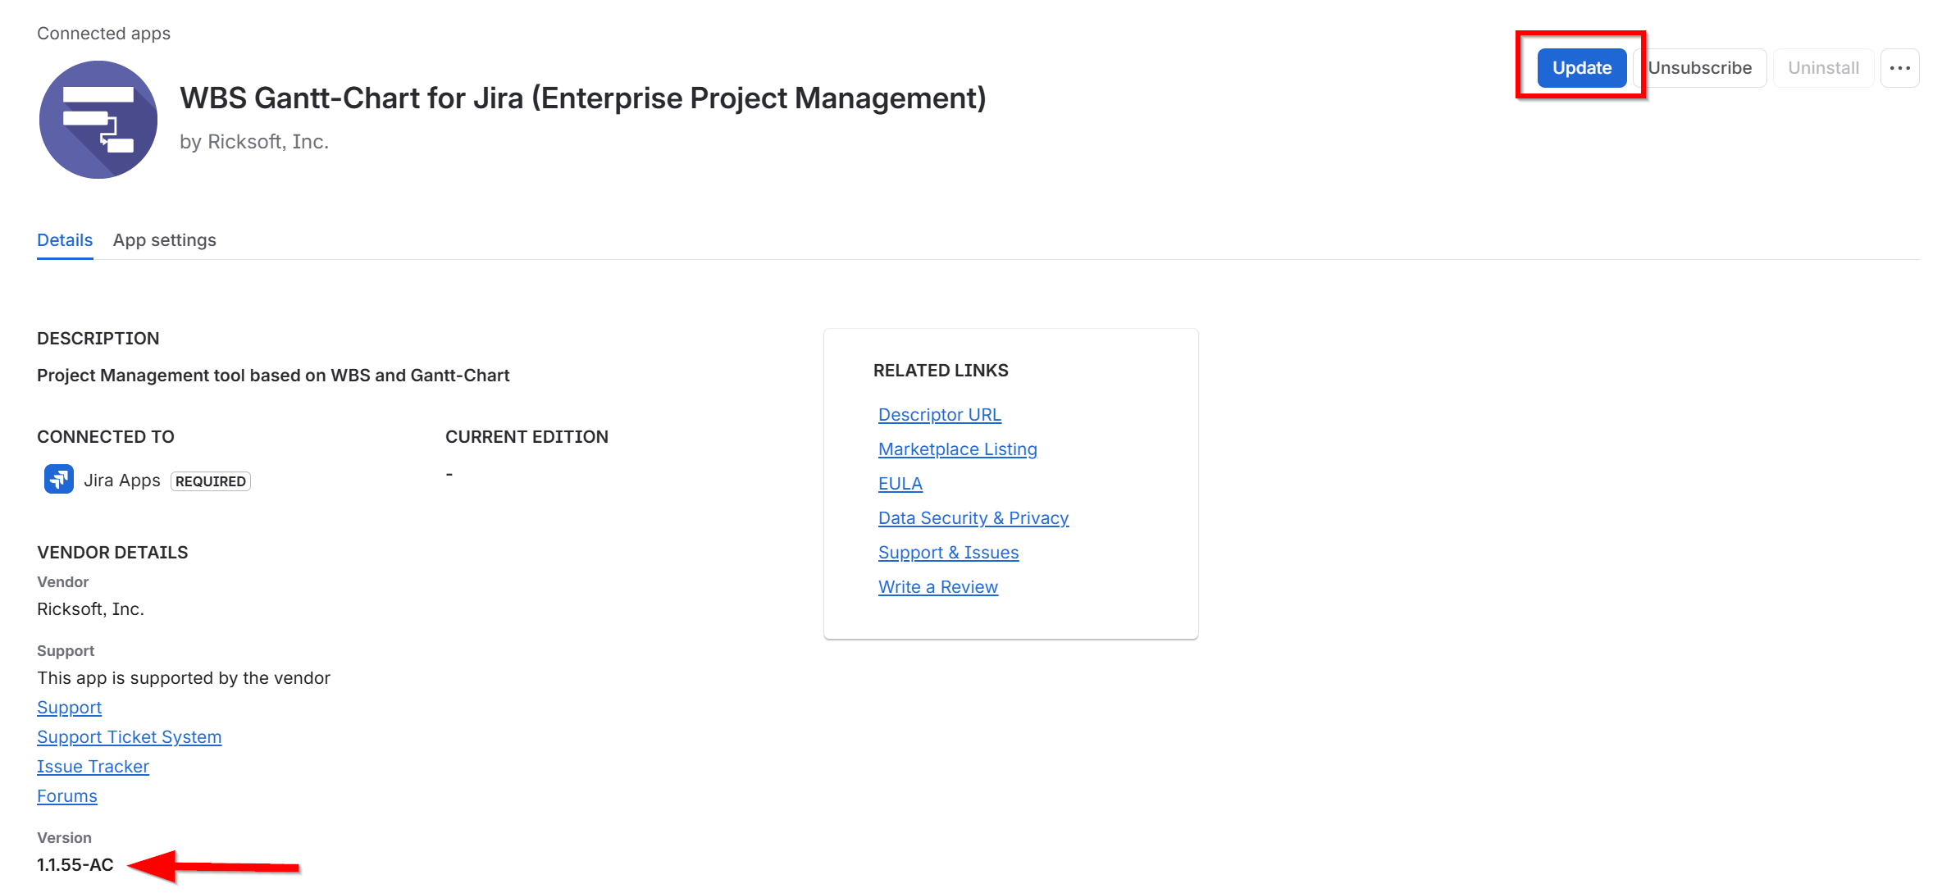Open the Descriptor URL link
The image size is (1951, 893).
coord(940,415)
